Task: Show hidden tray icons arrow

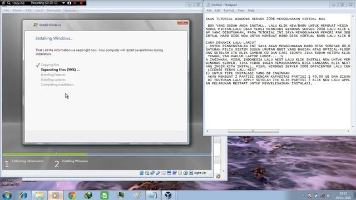Action: tap(304, 196)
